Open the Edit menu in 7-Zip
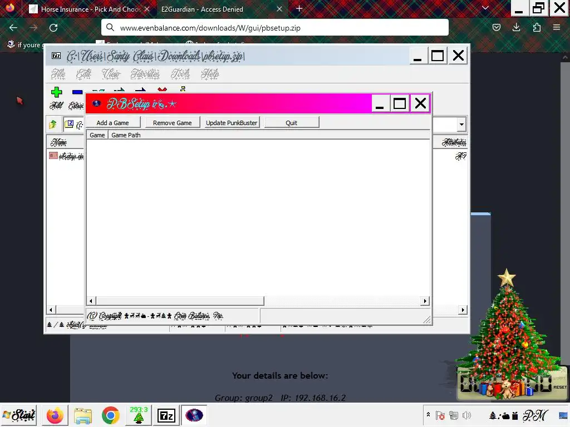 (83, 74)
